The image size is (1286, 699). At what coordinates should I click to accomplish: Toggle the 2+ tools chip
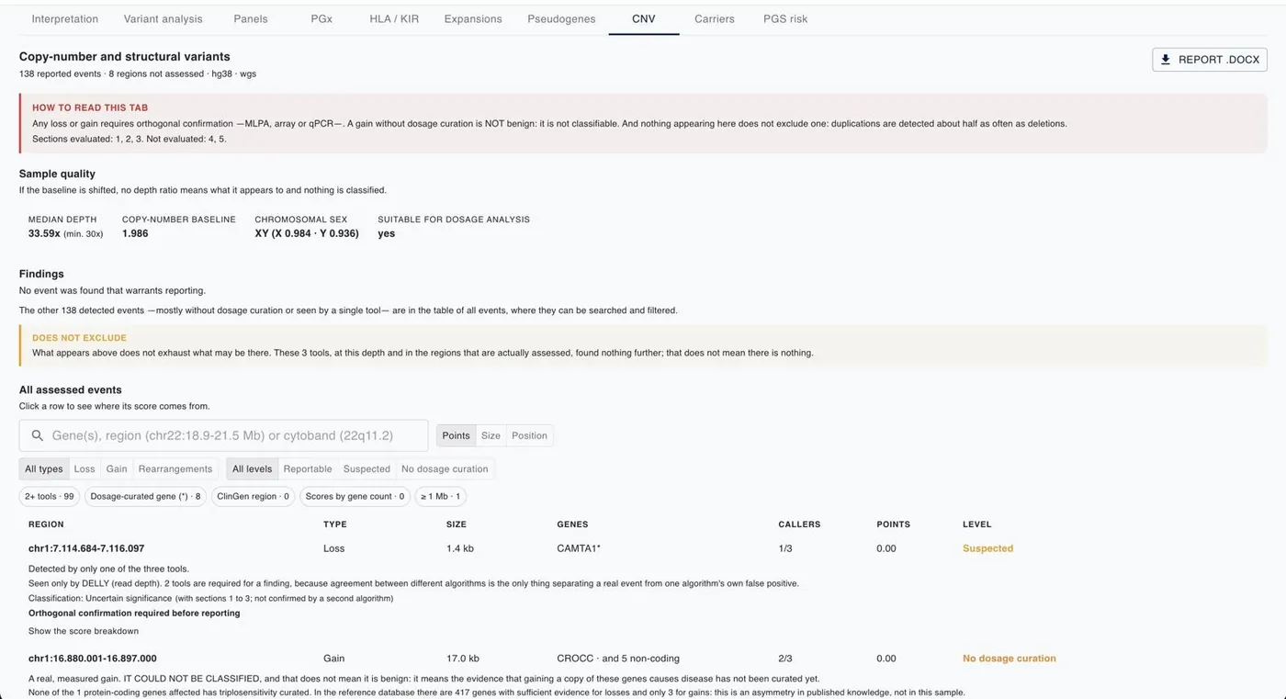[50, 496]
